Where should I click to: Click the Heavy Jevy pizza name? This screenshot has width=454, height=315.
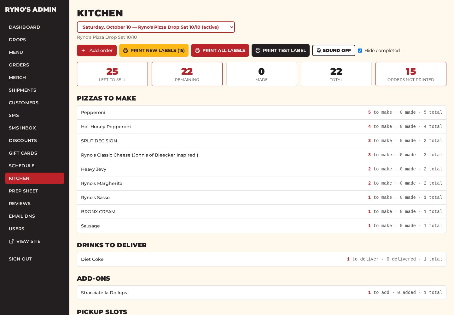click(x=94, y=169)
